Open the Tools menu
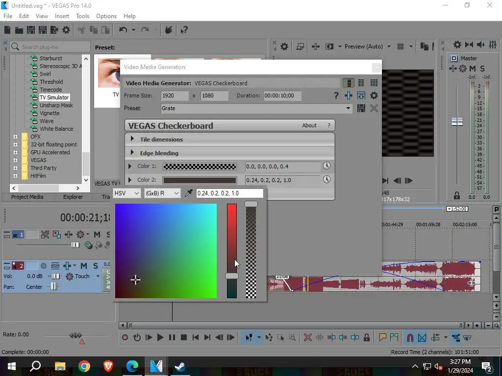 pyautogui.click(x=82, y=16)
